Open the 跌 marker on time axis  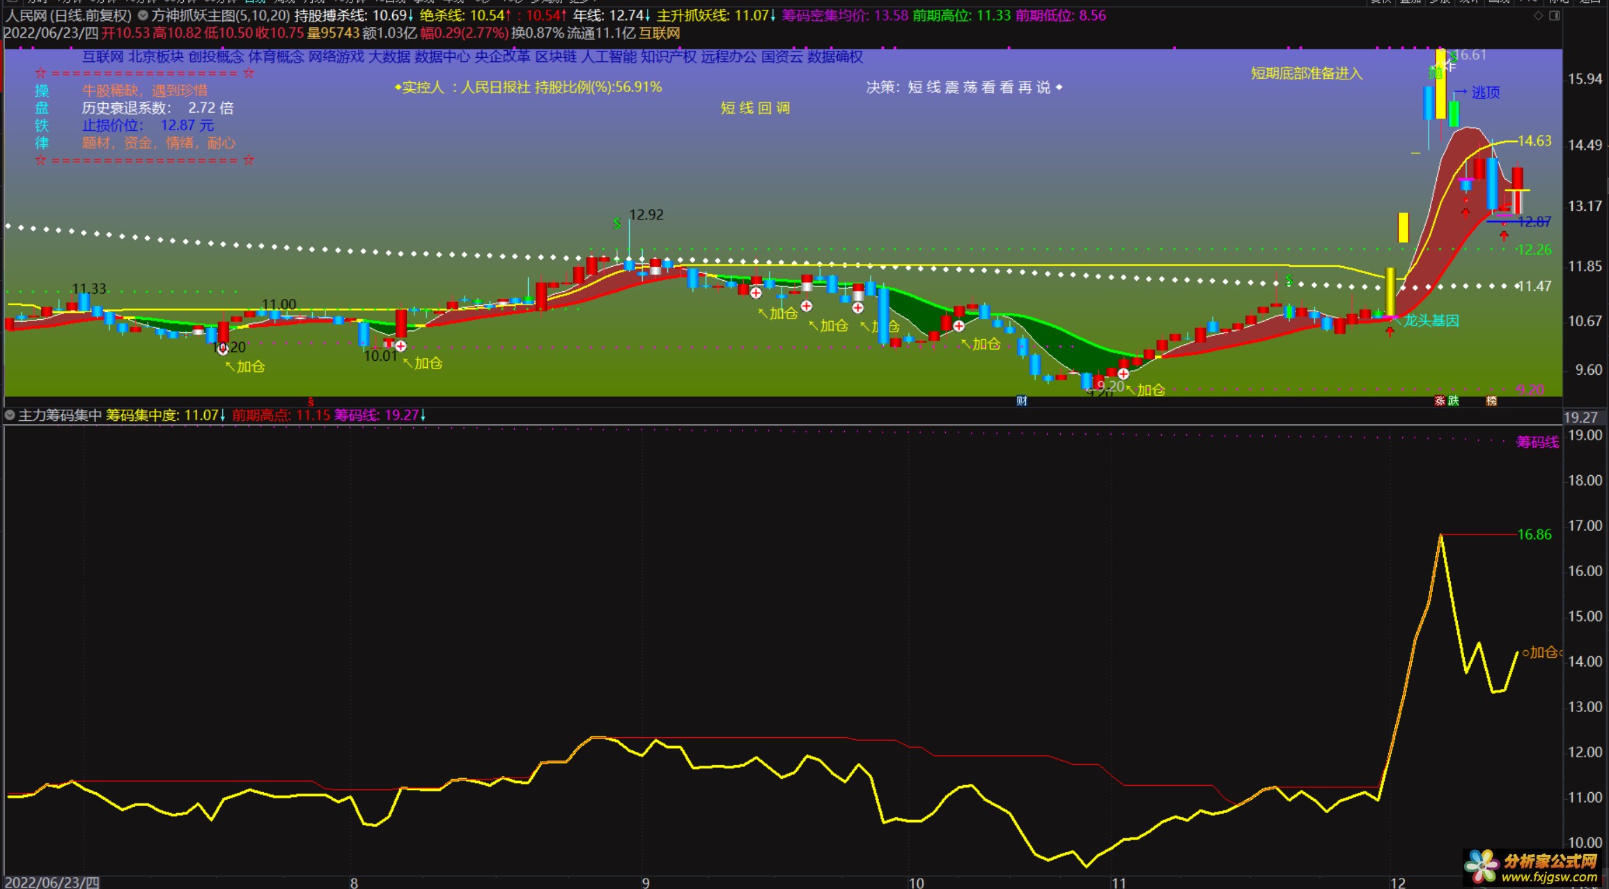tap(1453, 401)
